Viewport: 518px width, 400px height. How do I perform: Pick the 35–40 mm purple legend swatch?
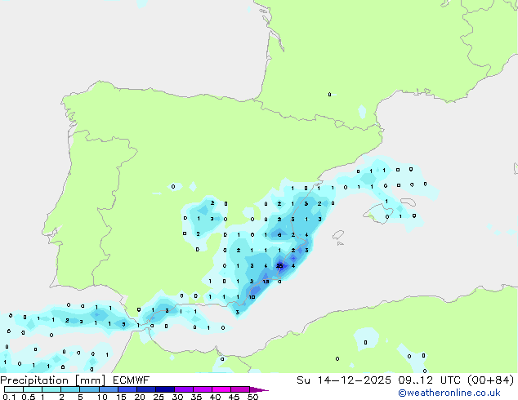tap(203, 389)
